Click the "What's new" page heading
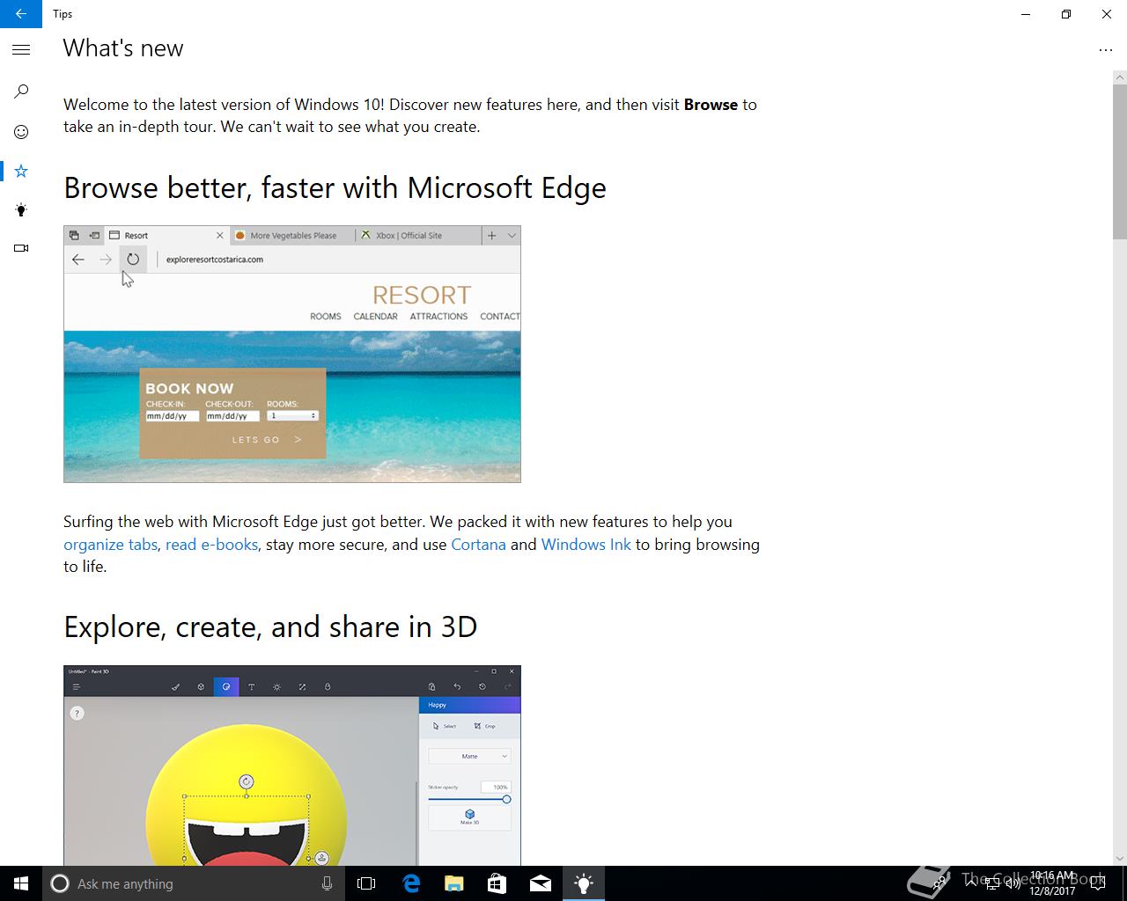The width and height of the screenshot is (1127, 901). coord(123,48)
